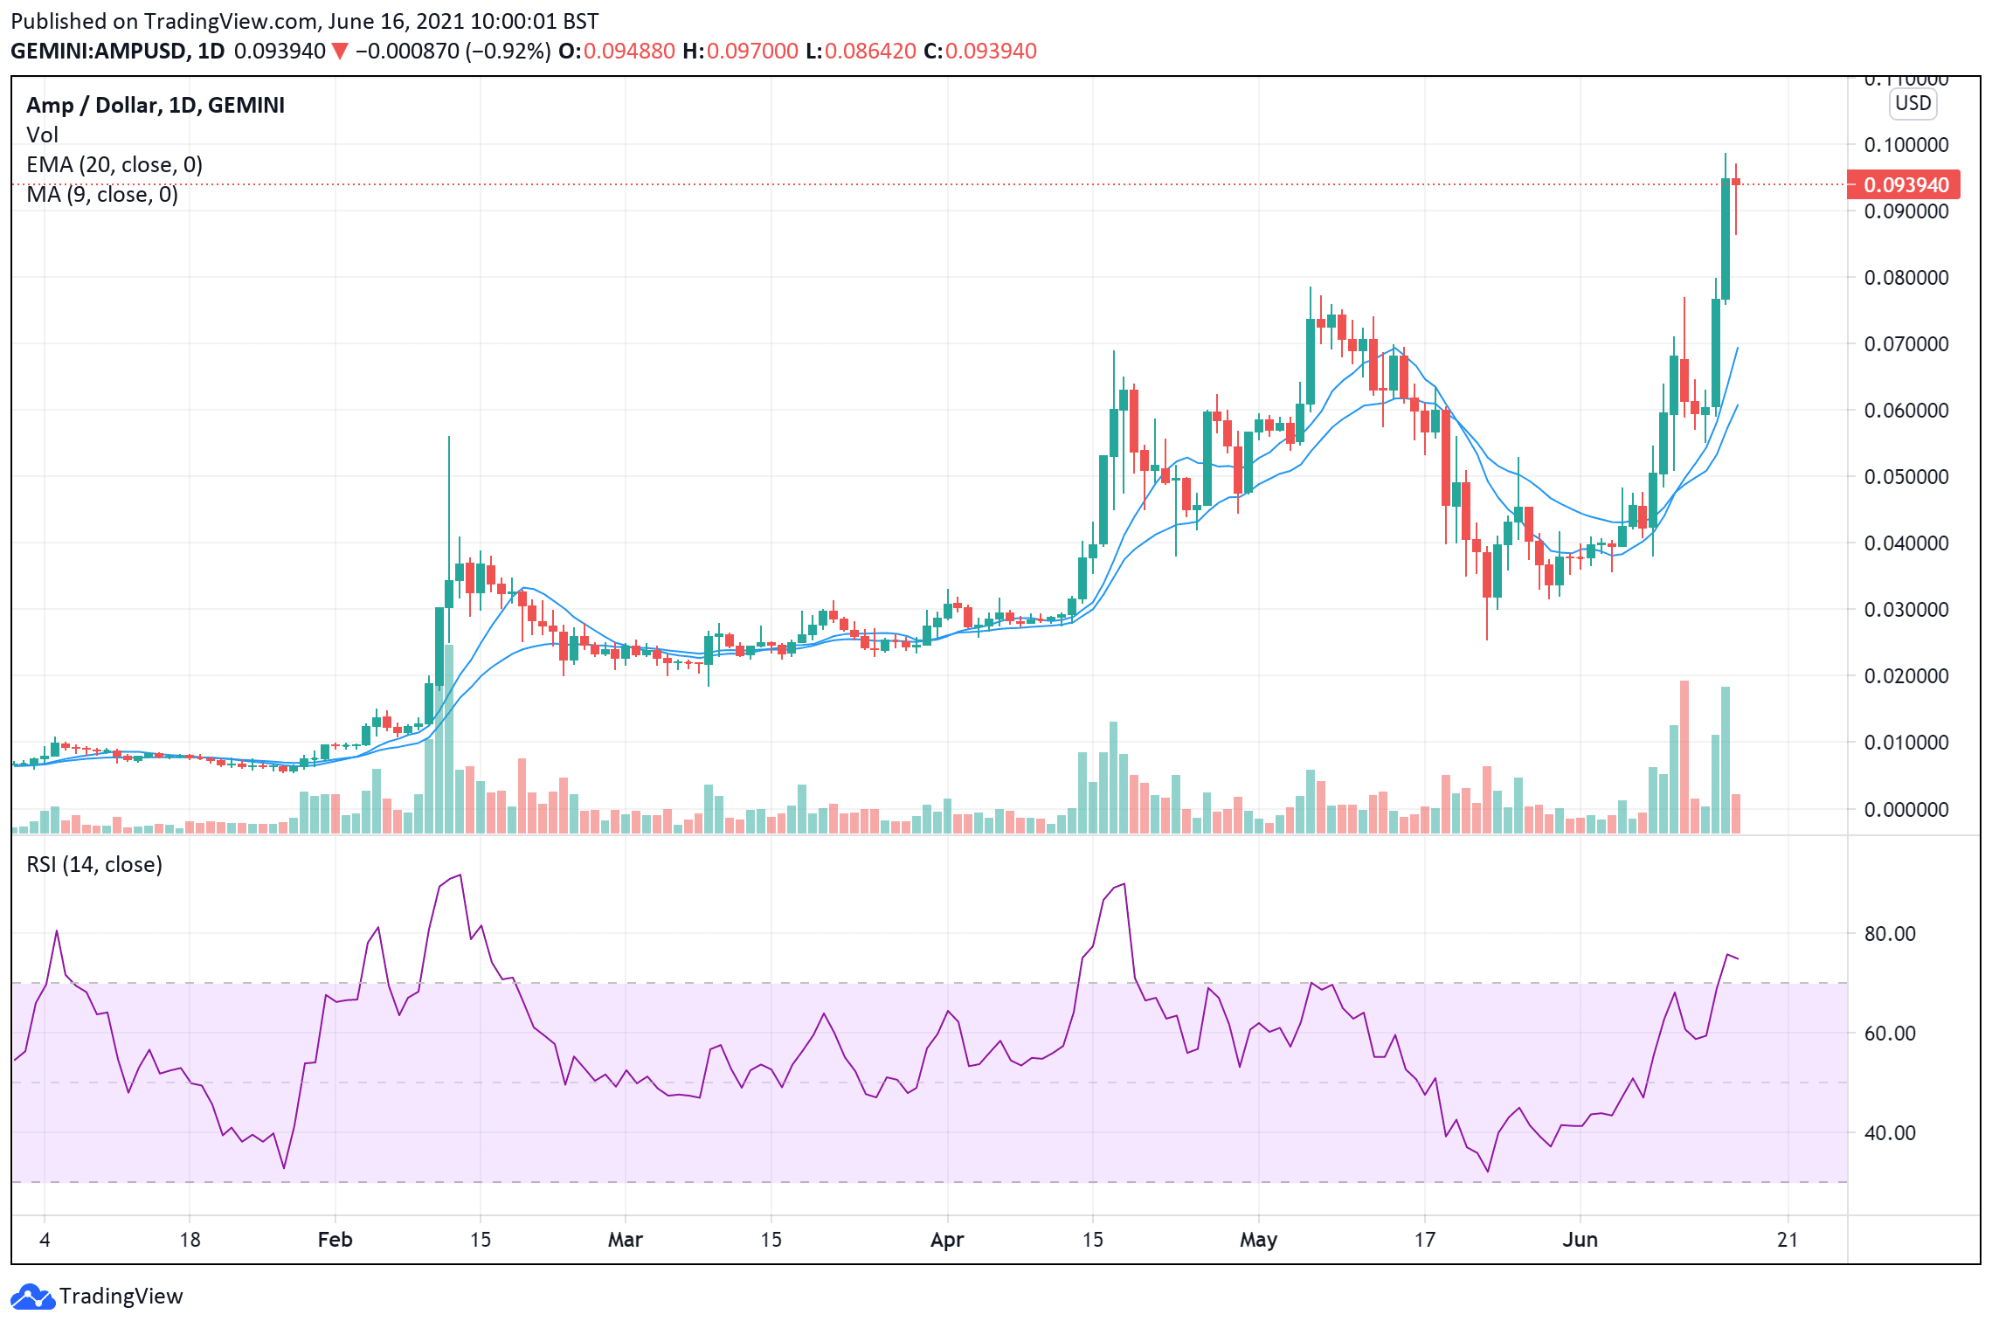Viewport: 1992px width, 1328px height.
Task: Click the 0.100000 price axis label
Action: click(x=1906, y=145)
